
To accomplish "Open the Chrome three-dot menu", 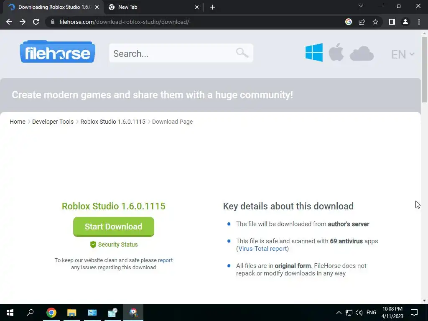I will [x=419, y=22].
